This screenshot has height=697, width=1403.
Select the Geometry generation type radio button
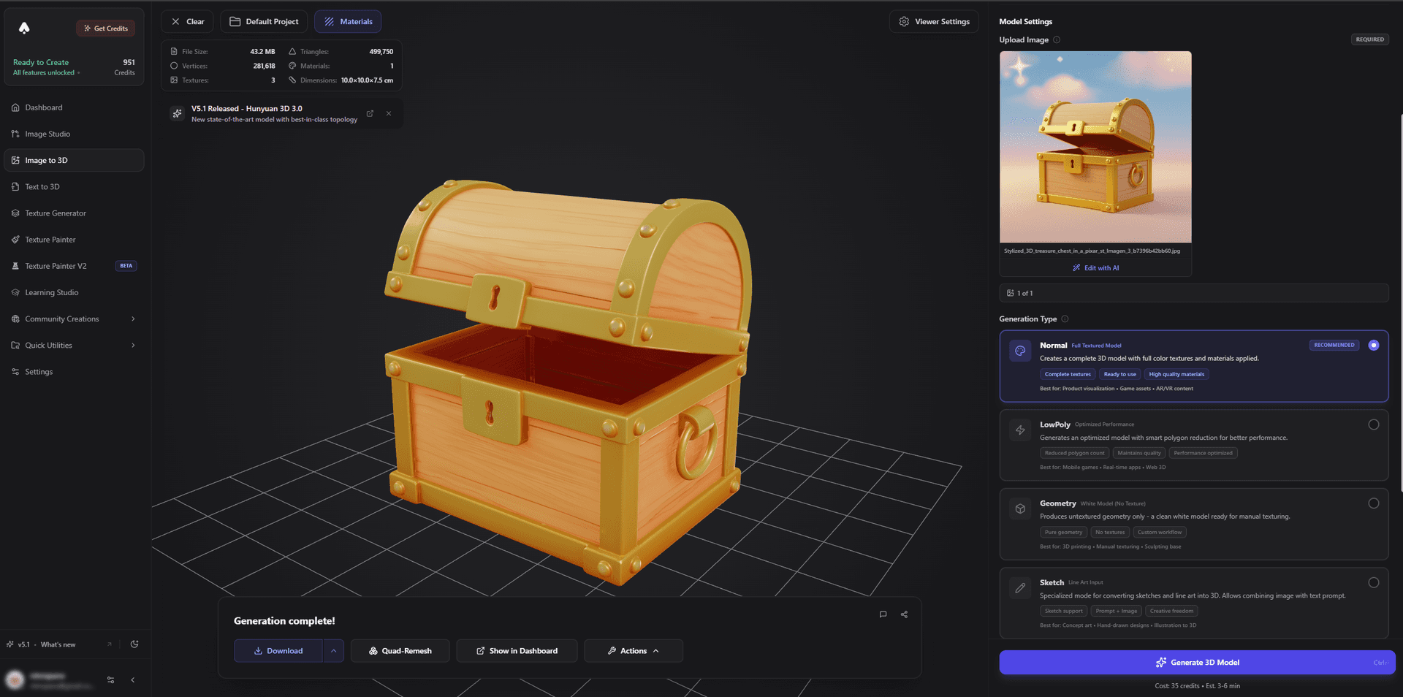pos(1374,503)
